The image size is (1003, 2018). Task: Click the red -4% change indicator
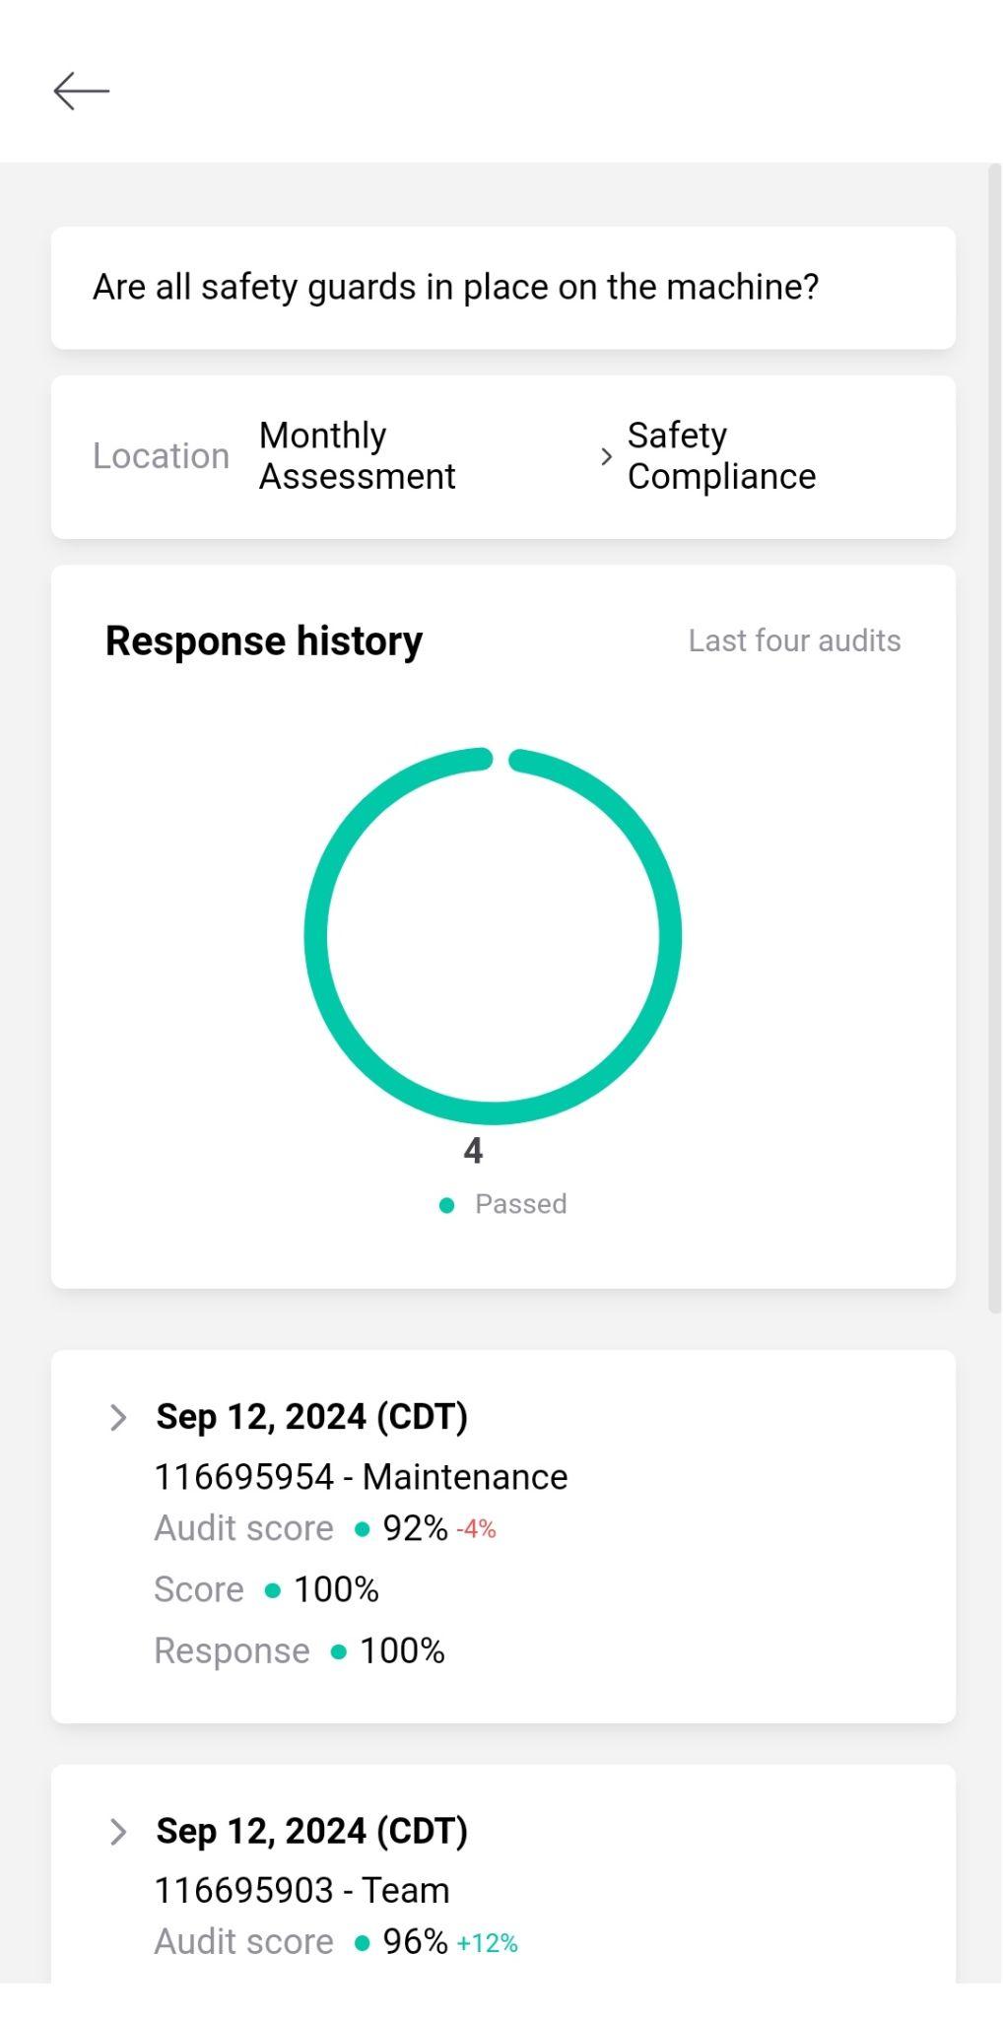point(476,1529)
